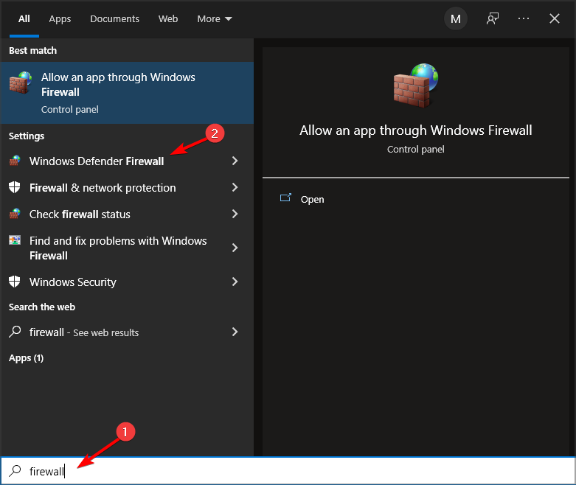Select Check firewall status result

click(x=127, y=214)
